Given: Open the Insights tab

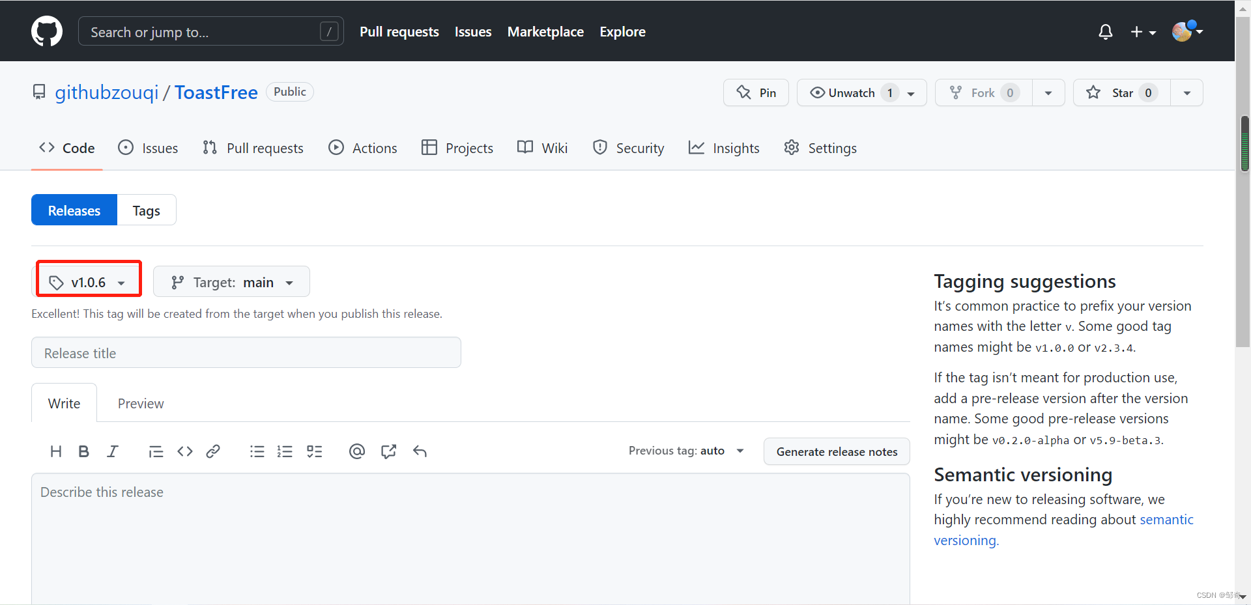Looking at the screenshot, I should point(724,148).
